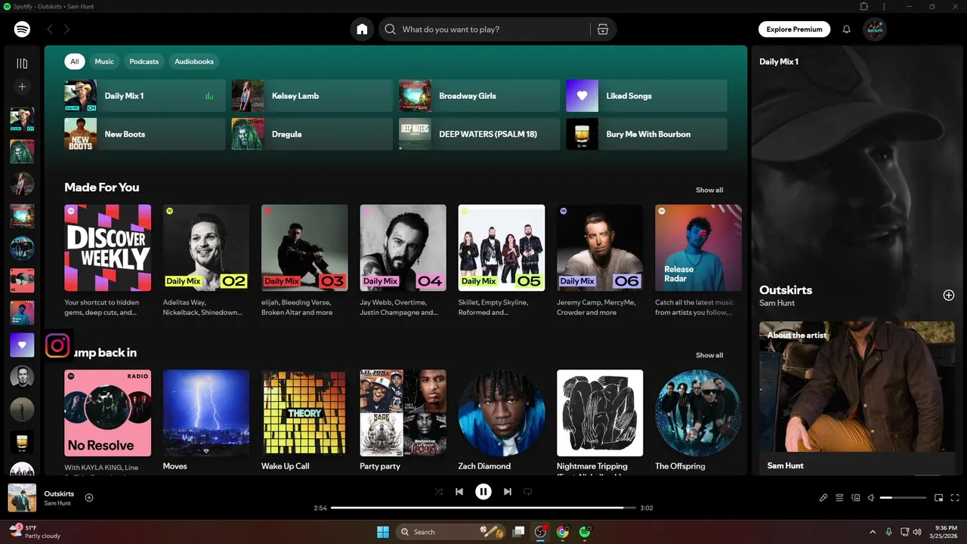Open the Windows Start menu
This screenshot has width=967, height=544.
coord(383,532)
